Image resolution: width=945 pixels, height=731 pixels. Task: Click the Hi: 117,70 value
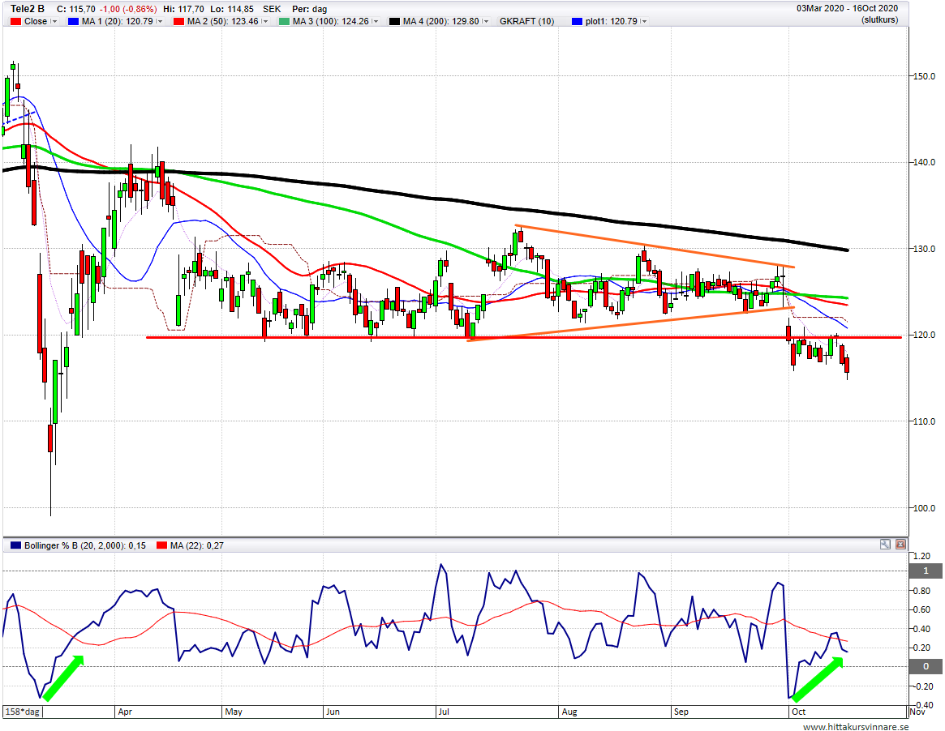click(x=183, y=9)
